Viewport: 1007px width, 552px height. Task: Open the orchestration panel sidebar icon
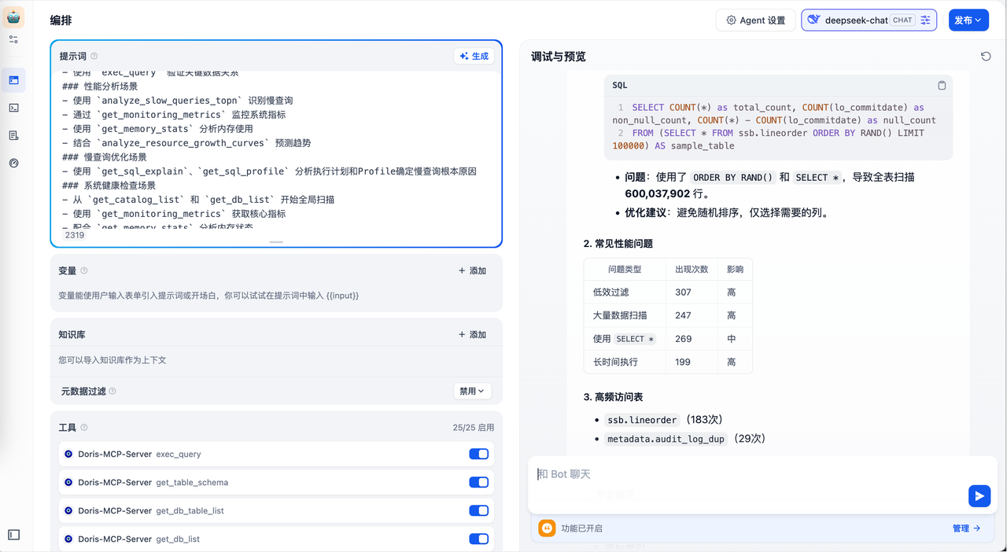(x=13, y=79)
